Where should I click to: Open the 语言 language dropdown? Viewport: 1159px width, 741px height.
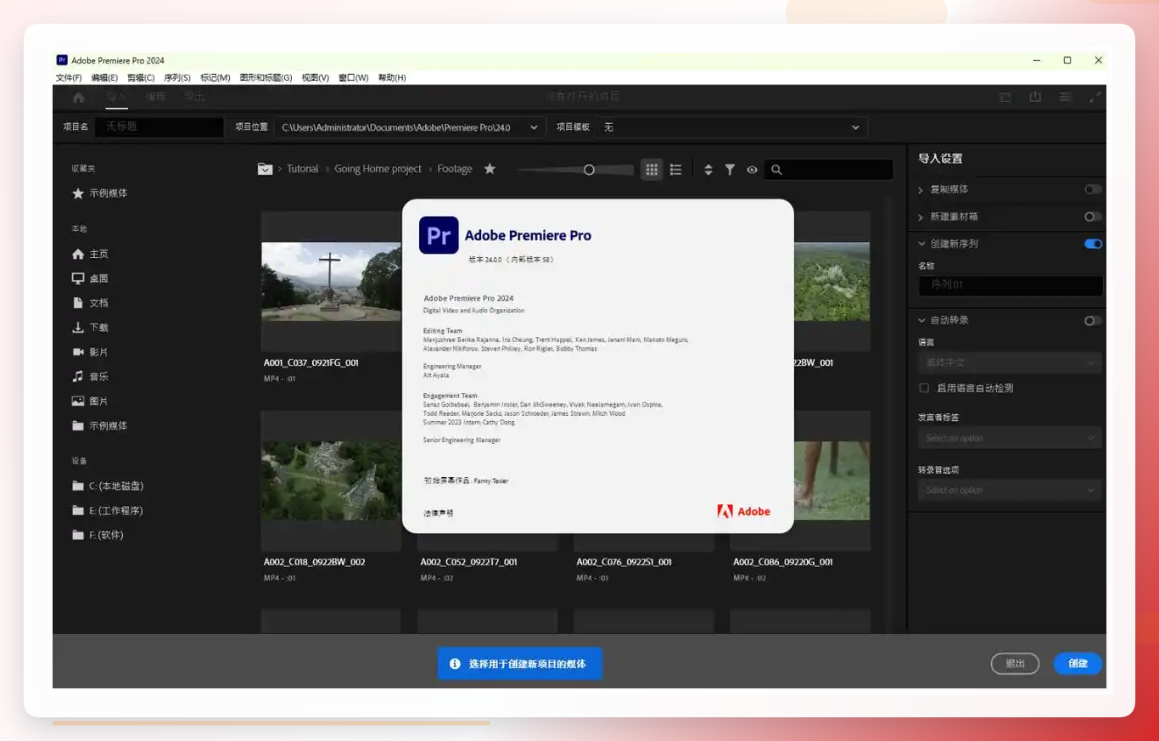(1010, 363)
